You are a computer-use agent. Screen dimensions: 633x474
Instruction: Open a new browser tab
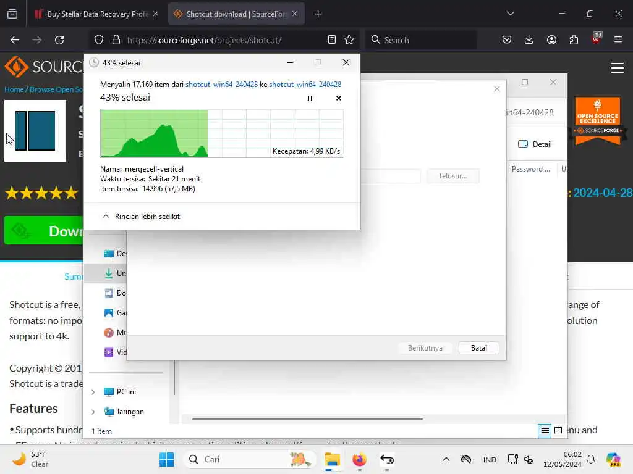tap(318, 14)
